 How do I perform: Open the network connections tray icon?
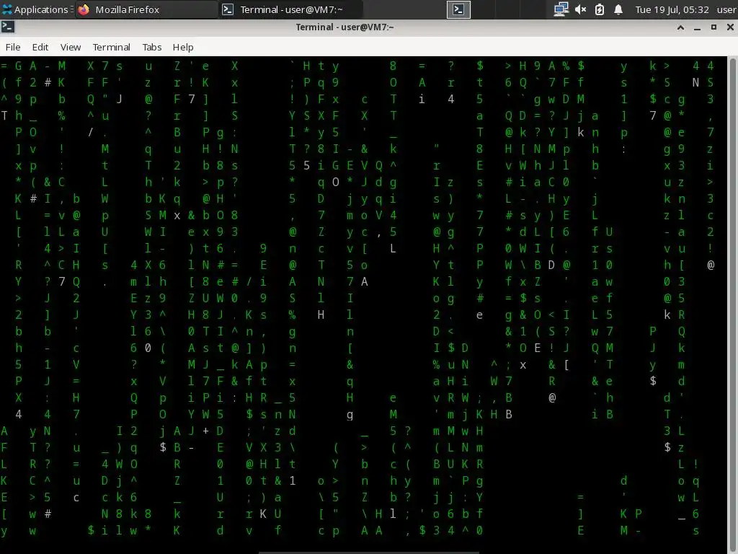[561, 9]
